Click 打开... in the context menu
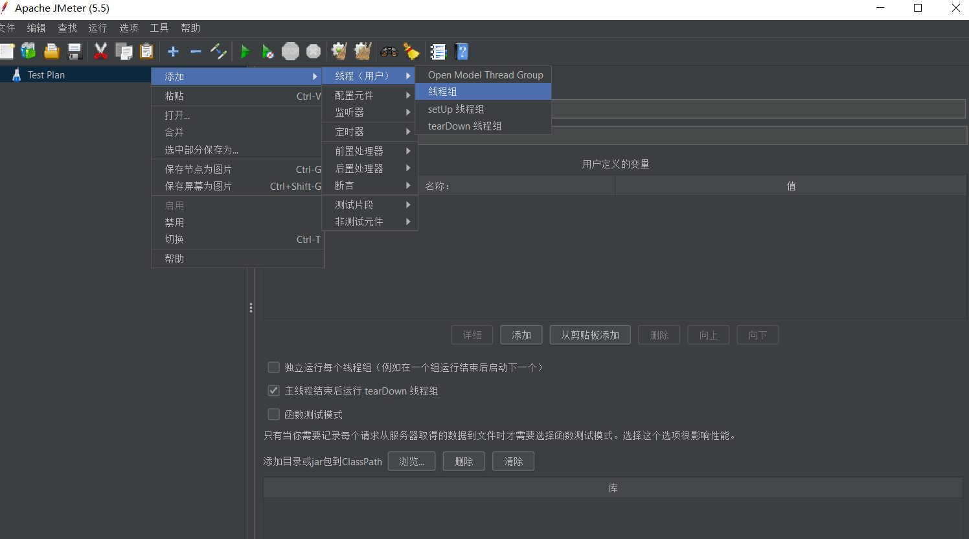Screen dimensions: 969x539 (238, 115)
